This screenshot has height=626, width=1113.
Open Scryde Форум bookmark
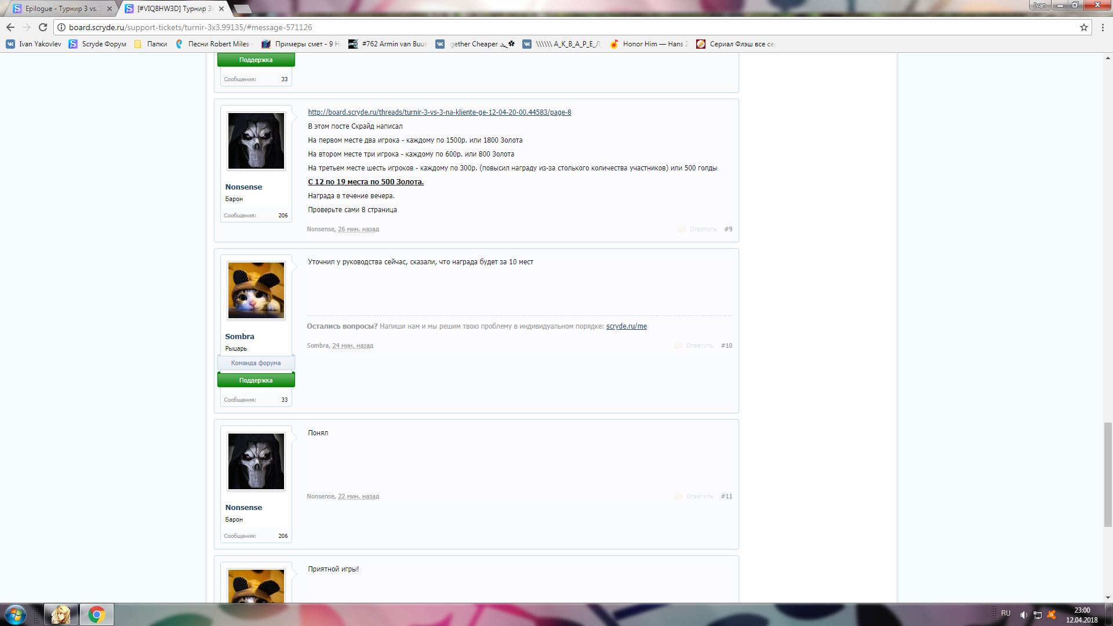point(97,44)
